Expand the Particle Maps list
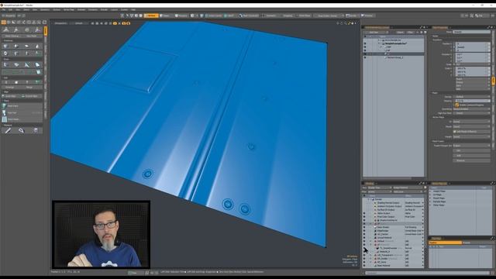This screenshot has width=496, height=279. [431, 201]
